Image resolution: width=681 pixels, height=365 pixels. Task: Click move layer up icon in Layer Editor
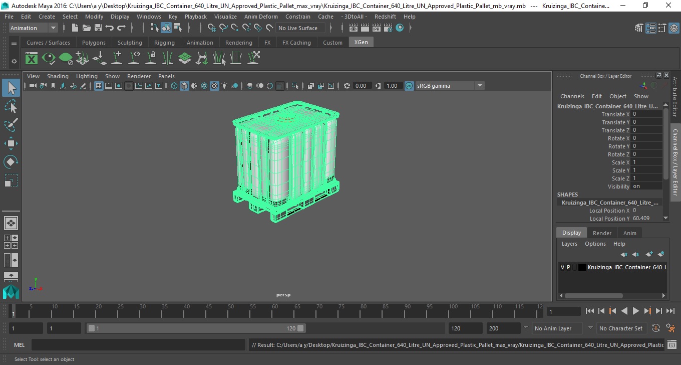coord(624,254)
